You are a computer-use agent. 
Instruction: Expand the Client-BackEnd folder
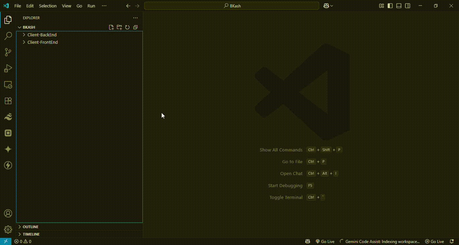pyautogui.click(x=42, y=35)
